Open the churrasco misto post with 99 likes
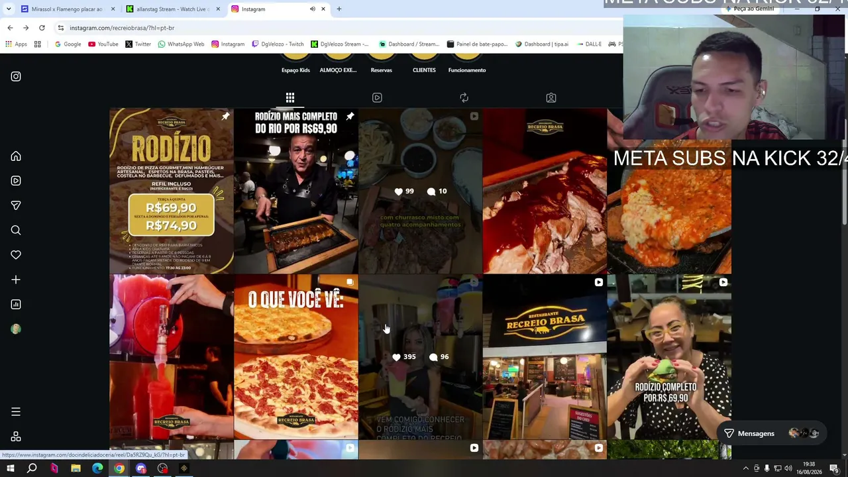 tap(421, 191)
